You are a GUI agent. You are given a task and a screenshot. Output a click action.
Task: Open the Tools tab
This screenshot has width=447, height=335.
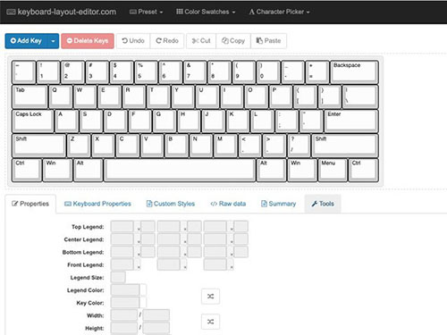click(323, 204)
